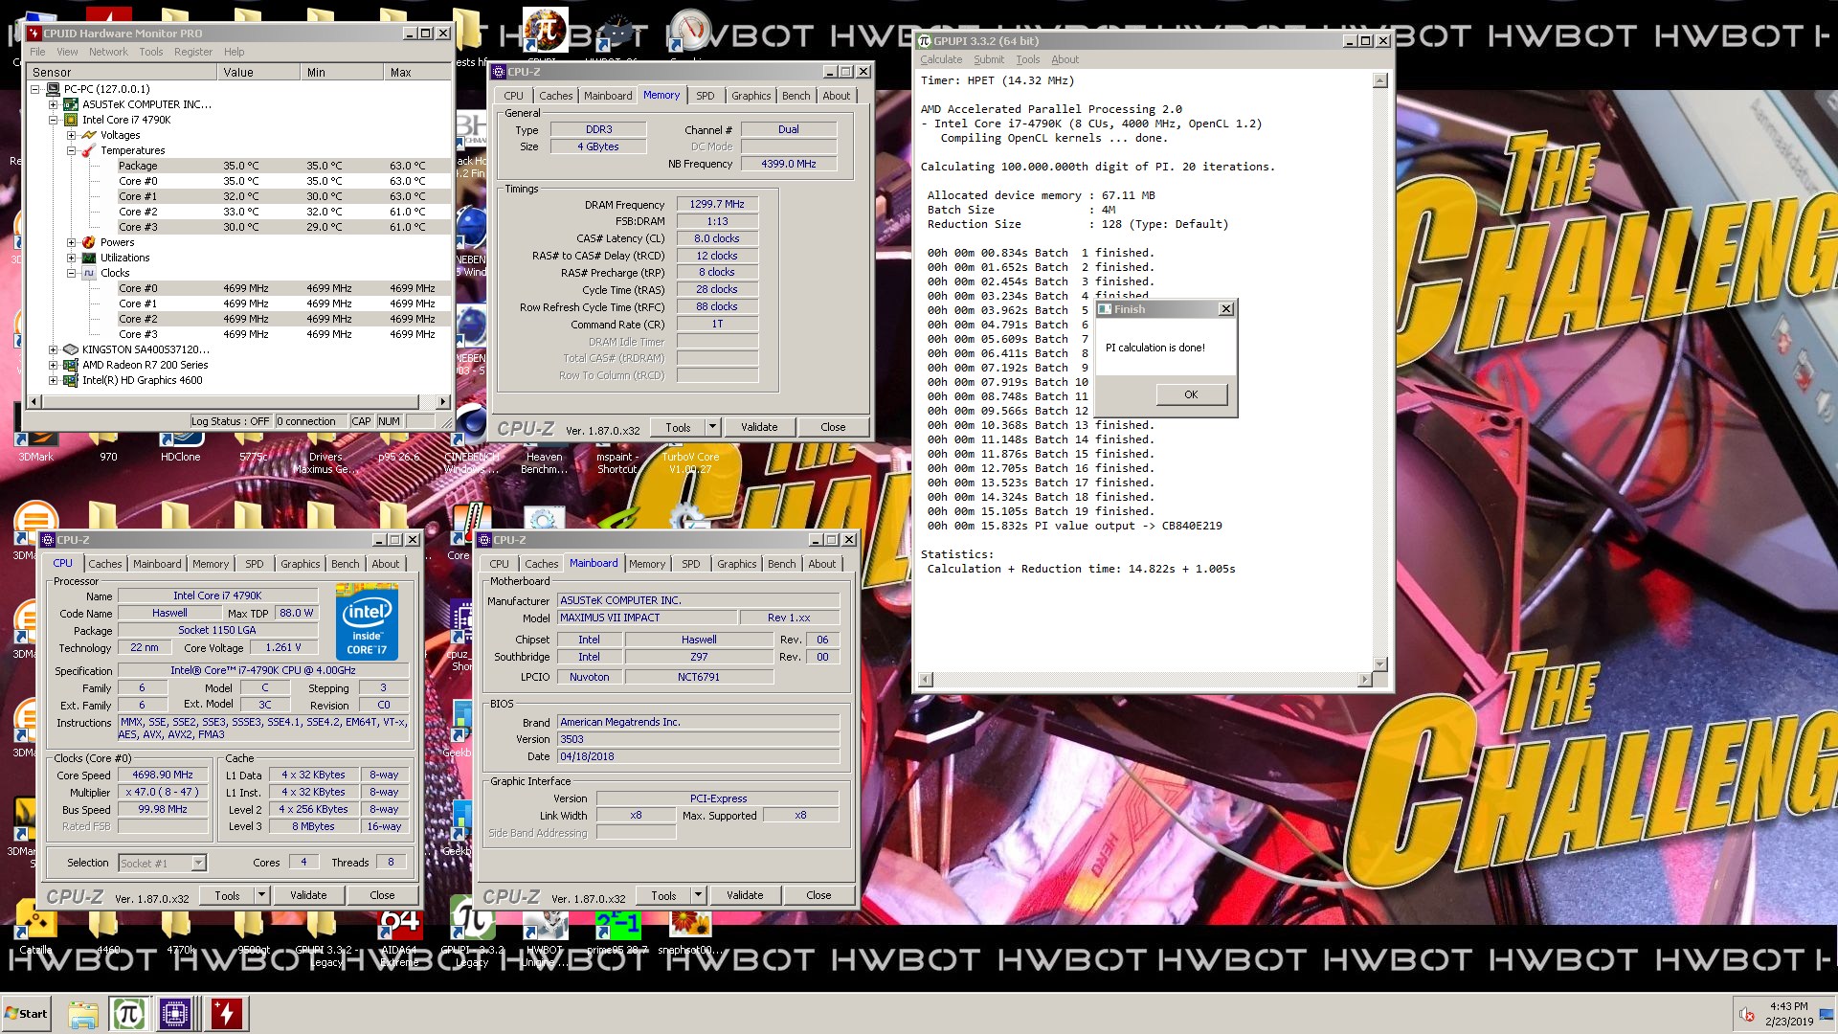Collapse the PC-PC root node

35,89
